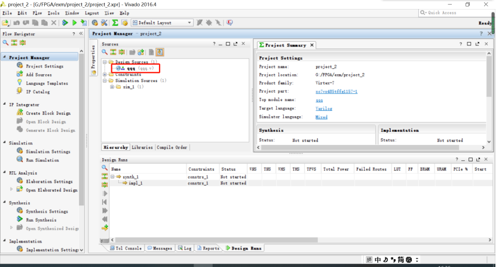Image resolution: width=496 pixels, height=267 pixels.
Task: Expand the Constraints tree node
Action: 105,74
